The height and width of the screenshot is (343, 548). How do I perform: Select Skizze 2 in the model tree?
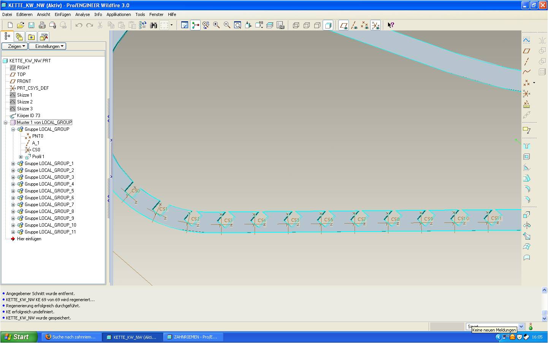[25, 102]
